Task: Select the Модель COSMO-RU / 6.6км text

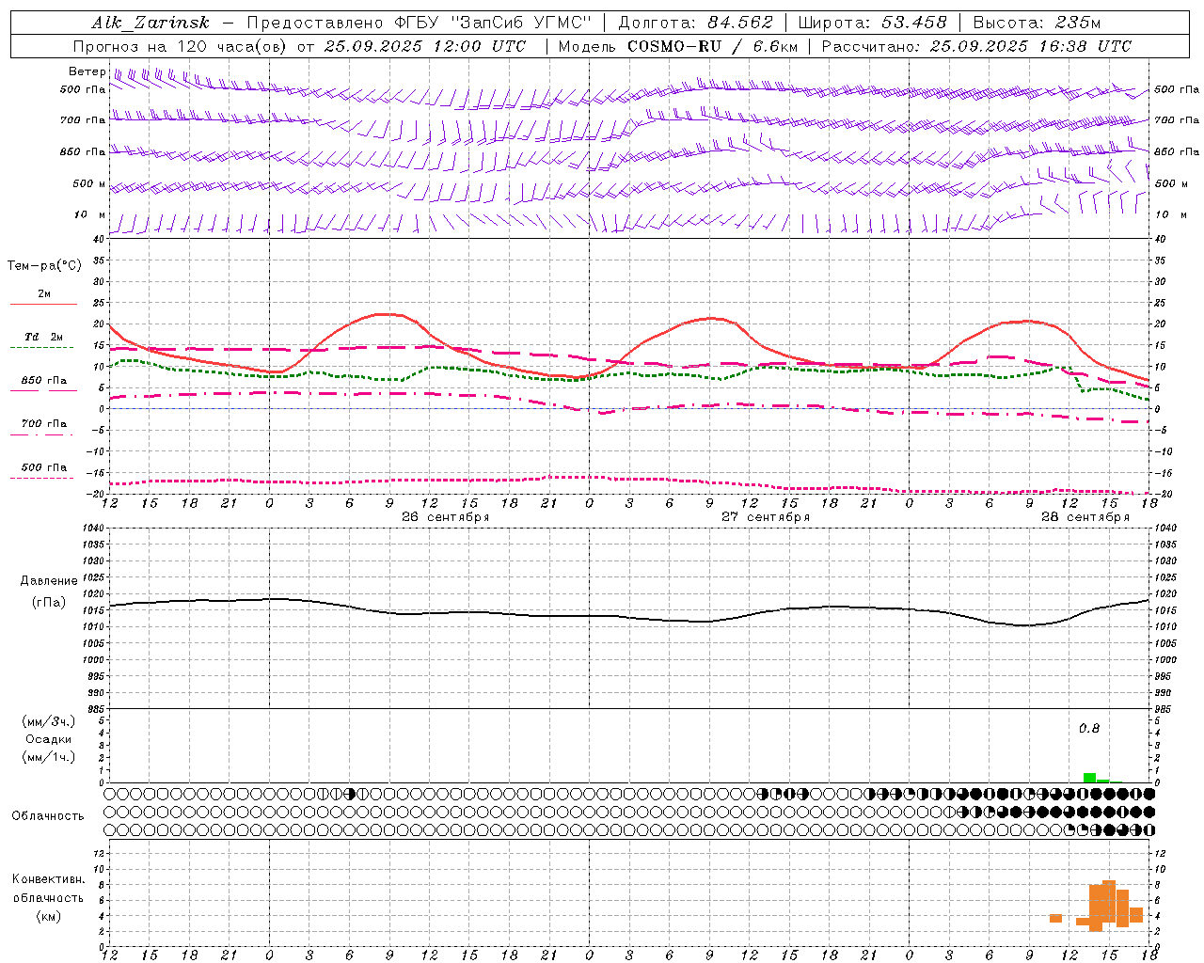Action: (x=678, y=46)
